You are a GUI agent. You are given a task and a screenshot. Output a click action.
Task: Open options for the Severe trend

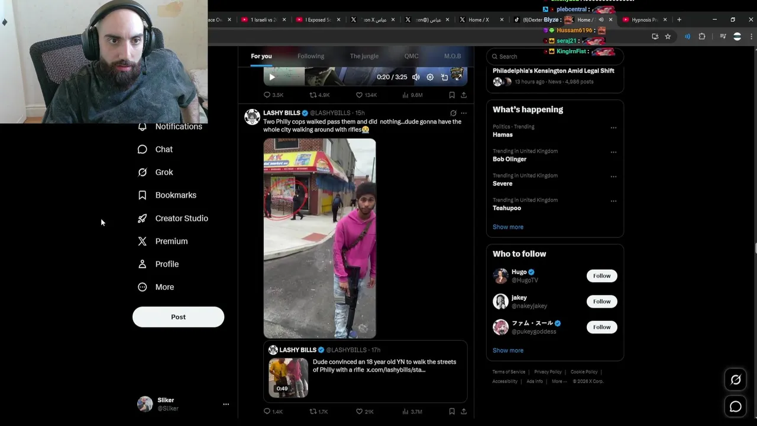(x=613, y=176)
